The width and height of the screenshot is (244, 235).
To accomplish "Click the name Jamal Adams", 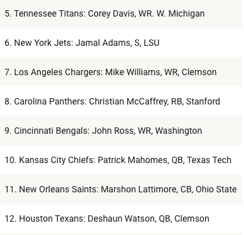I will [x=103, y=43].
